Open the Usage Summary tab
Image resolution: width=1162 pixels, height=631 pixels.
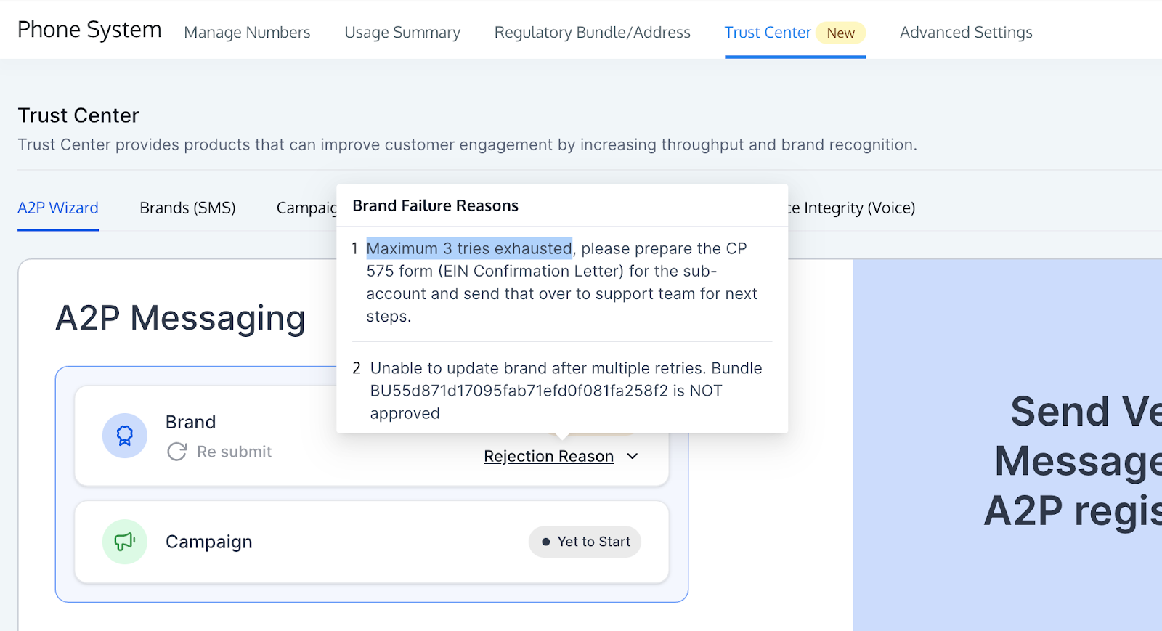pyautogui.click(x=402, y=33)
